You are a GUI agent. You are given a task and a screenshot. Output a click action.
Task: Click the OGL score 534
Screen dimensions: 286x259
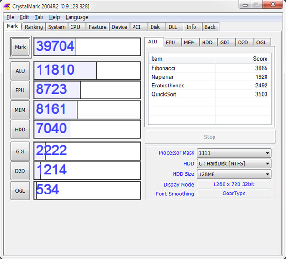click(x=87, y=190)
